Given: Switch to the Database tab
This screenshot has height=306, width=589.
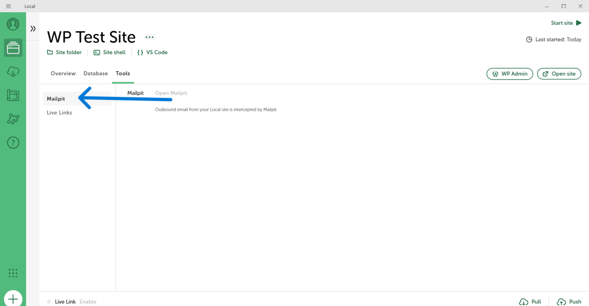Looking at the screenshot, I should 96,73.
